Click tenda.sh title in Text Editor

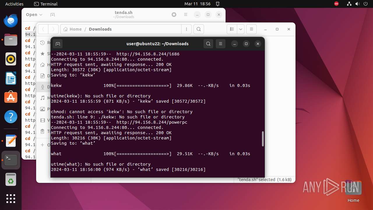124,13
